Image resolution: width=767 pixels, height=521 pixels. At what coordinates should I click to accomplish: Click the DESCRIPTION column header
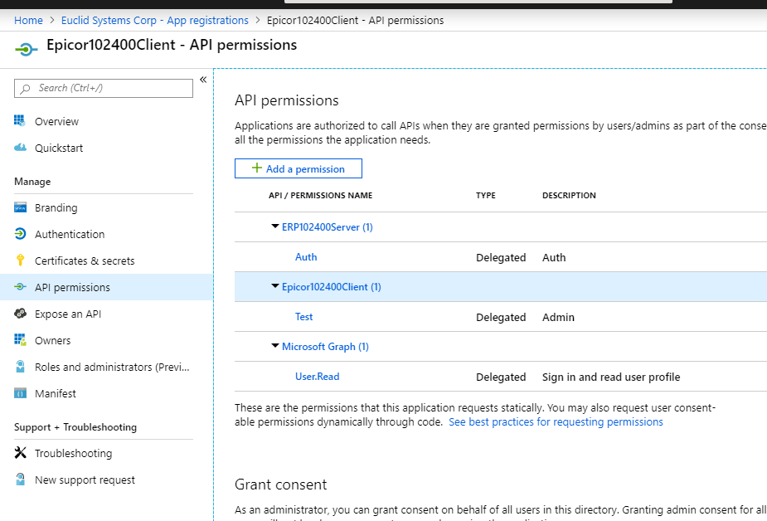pyautogui.click(x=569, y=195)
